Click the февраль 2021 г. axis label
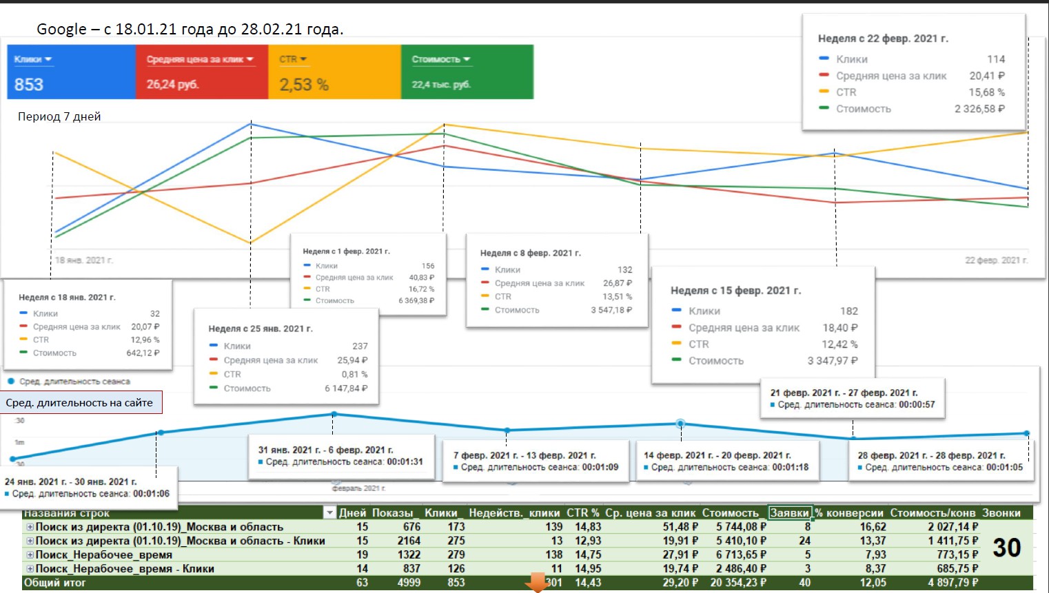Screen dimensions: 1049x593 (x=358, y=488)
